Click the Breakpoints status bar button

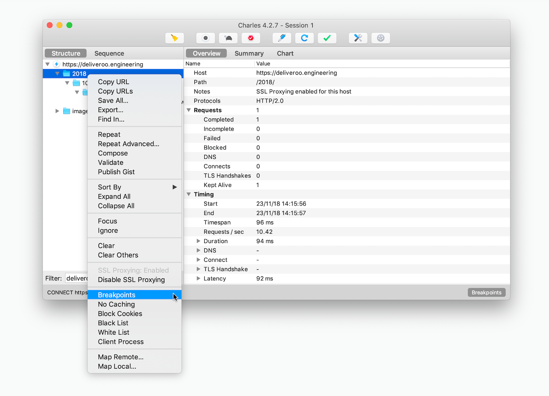[486, 293]
